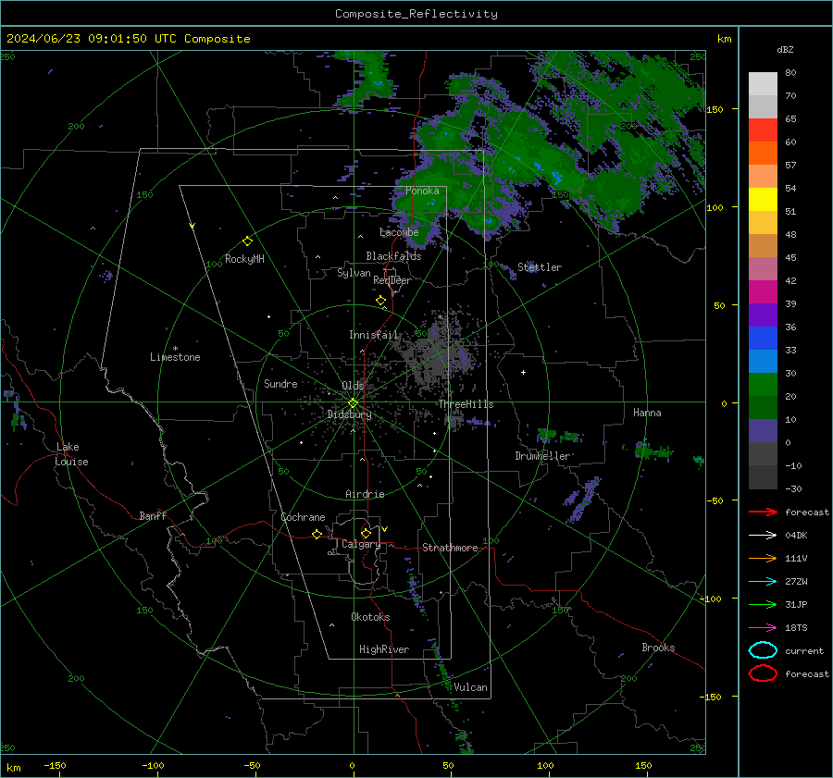Click the RedDeer city label

coord(392,280)
